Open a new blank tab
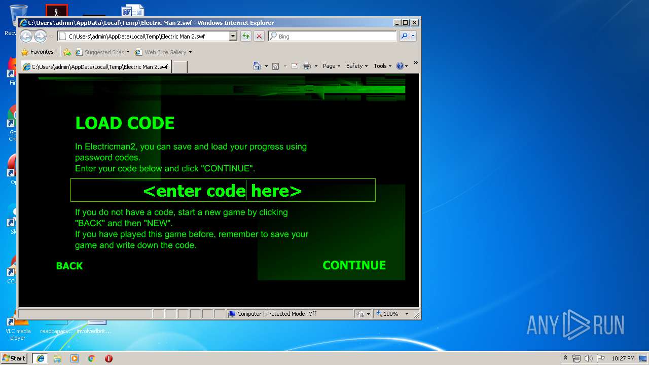This screenshot has width=649, height=365. [180, 66]
